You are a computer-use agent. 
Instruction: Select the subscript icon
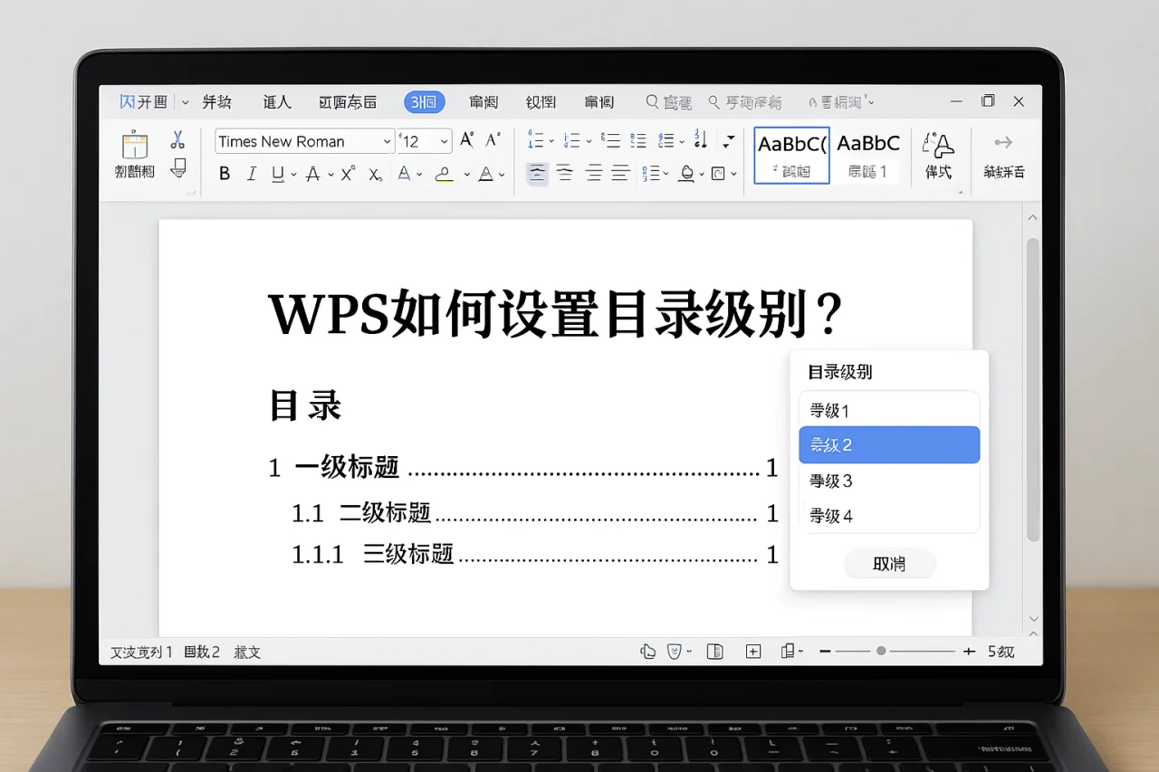tap(373, 175)
